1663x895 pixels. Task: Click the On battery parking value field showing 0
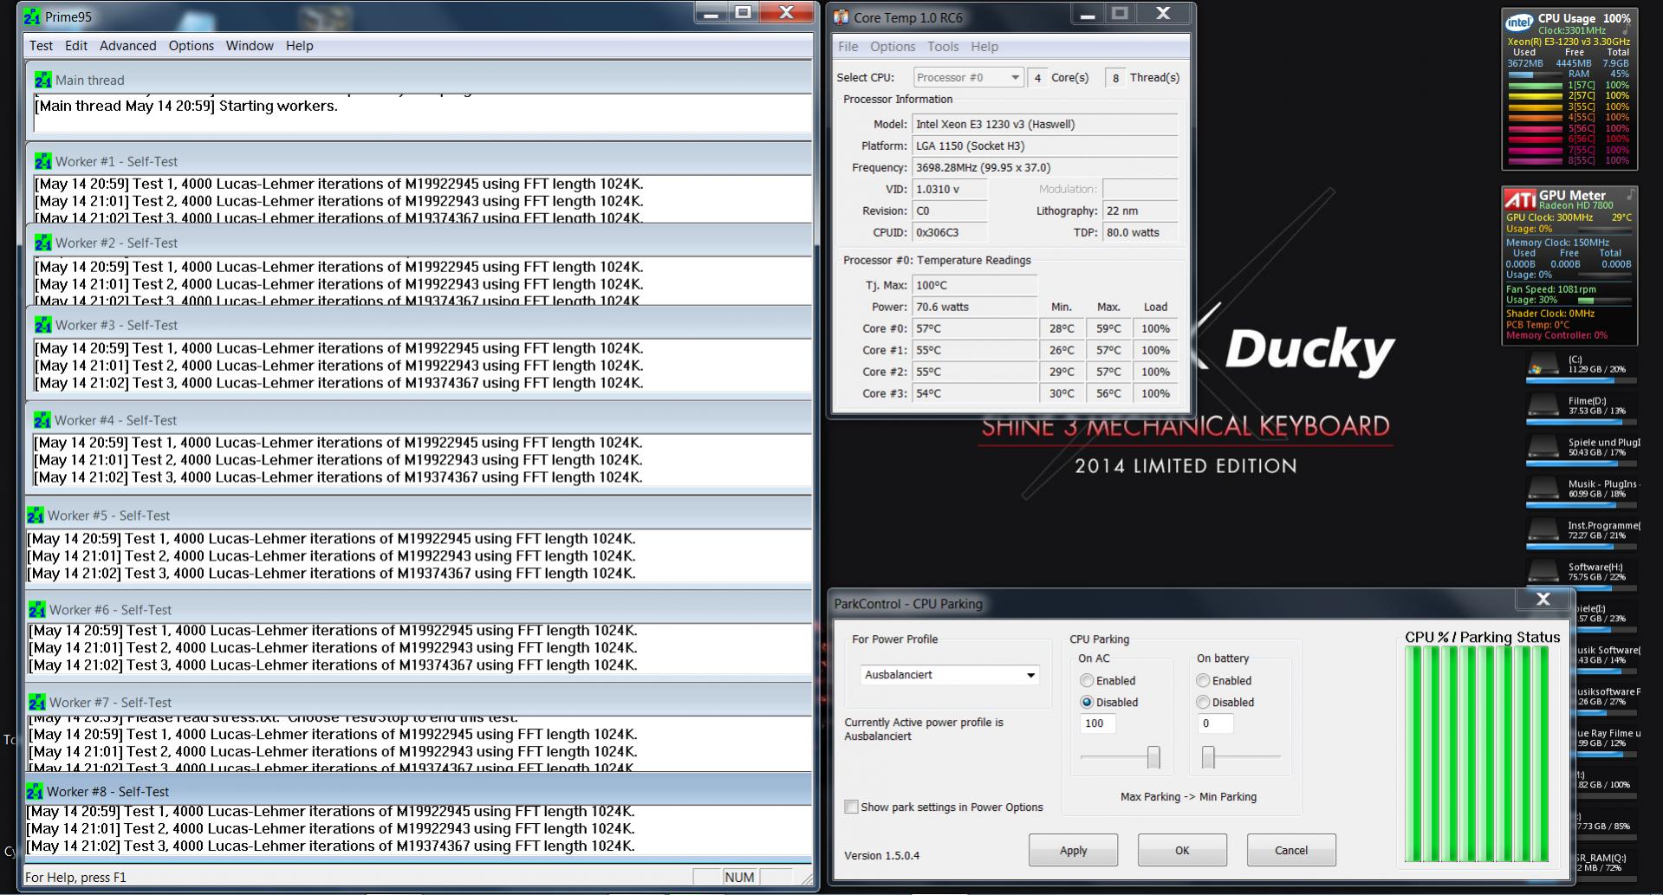coord(1215,723)
